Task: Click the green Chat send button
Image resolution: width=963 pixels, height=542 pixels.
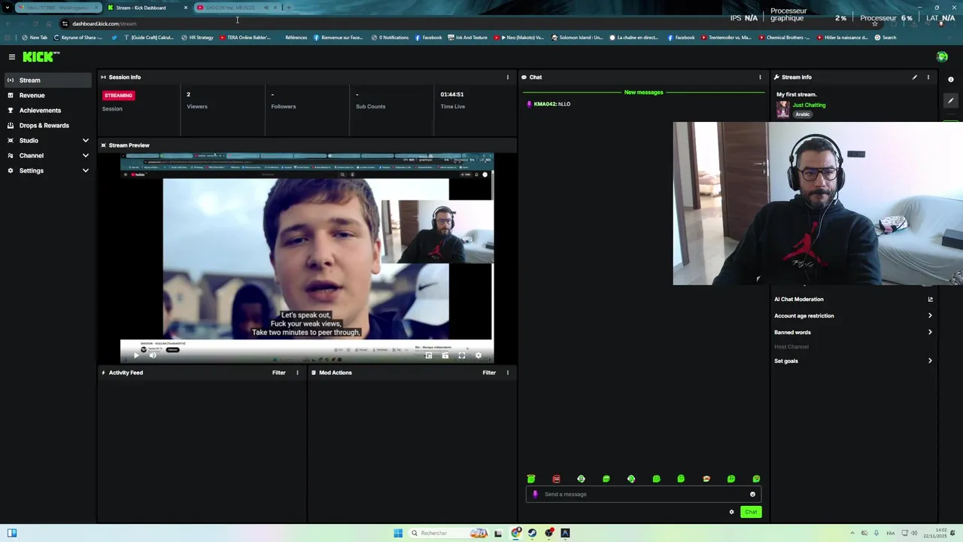Action: pyautogui.click(x=751, y=512)
